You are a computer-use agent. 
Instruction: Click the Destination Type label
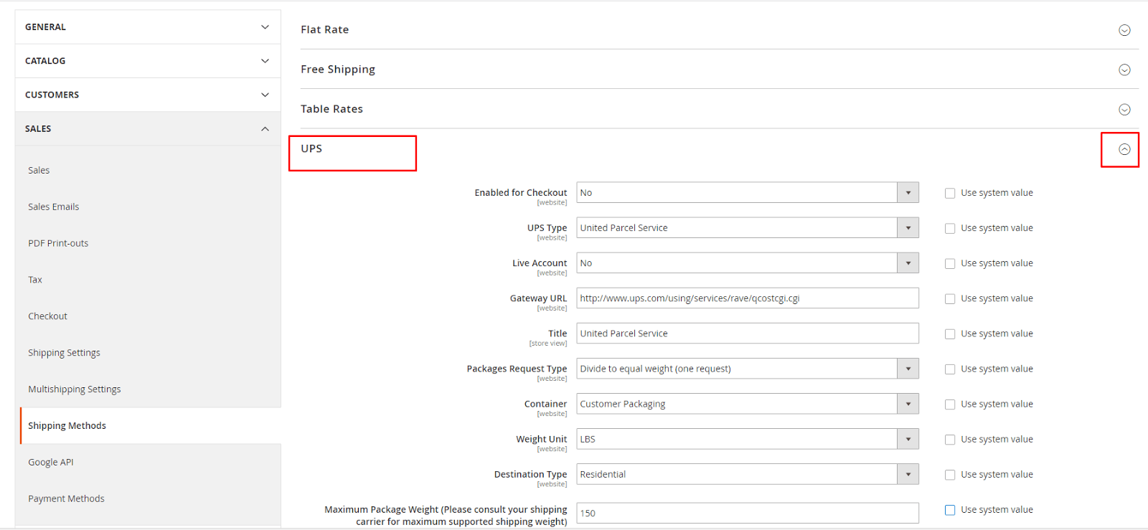coord(530,474)
